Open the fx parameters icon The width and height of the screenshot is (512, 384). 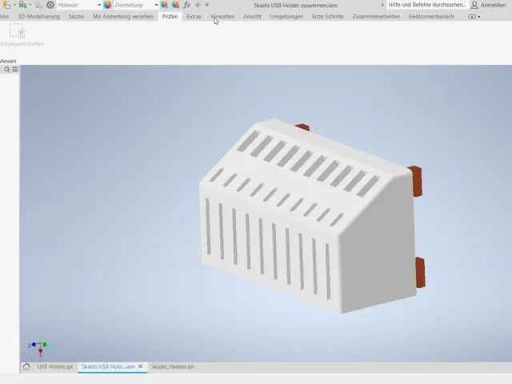(x=186, y=5)
